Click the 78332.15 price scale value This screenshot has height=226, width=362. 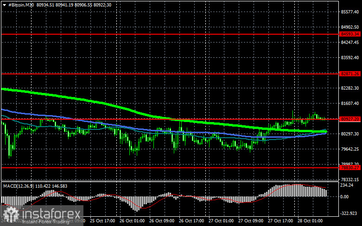(350, 179)
